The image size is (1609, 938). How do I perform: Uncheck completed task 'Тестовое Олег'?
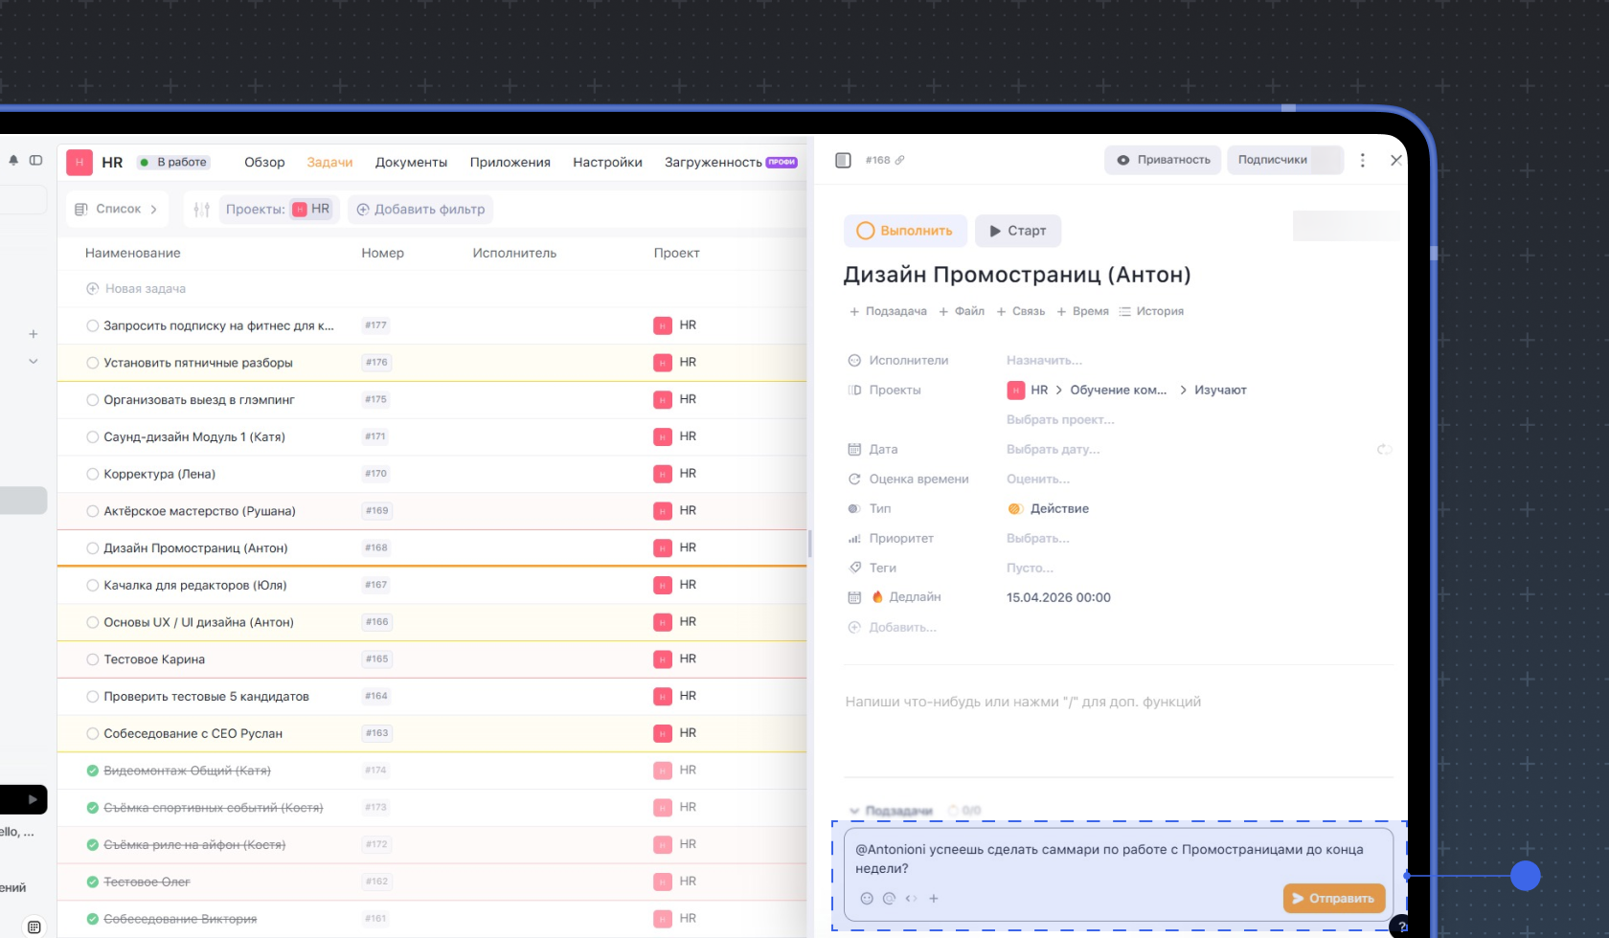pyautogui.click(x=93, y=882)
